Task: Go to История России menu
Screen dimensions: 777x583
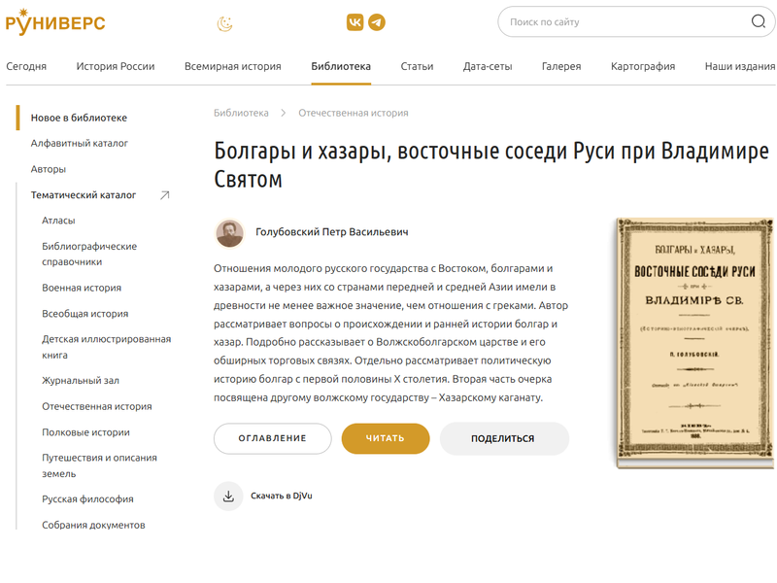Action: coord(116,66)
